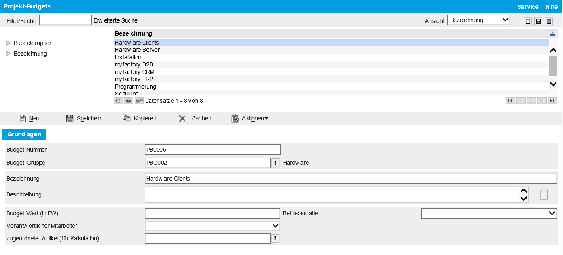Click Erweiterte Suche link
This screenshot has width=563, height=255.
point(115,20)
